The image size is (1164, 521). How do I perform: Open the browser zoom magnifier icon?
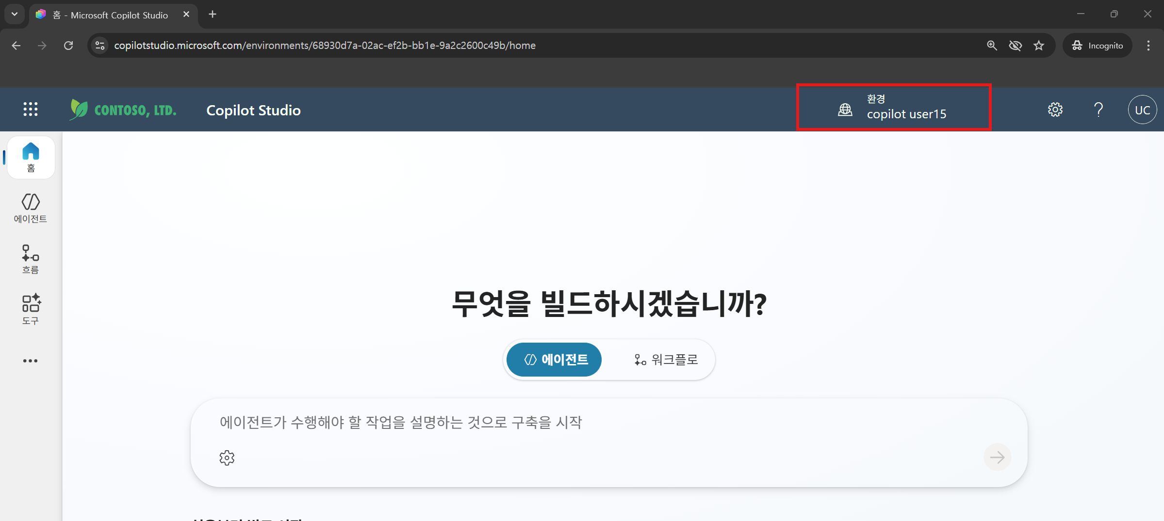tap(992, 46)
